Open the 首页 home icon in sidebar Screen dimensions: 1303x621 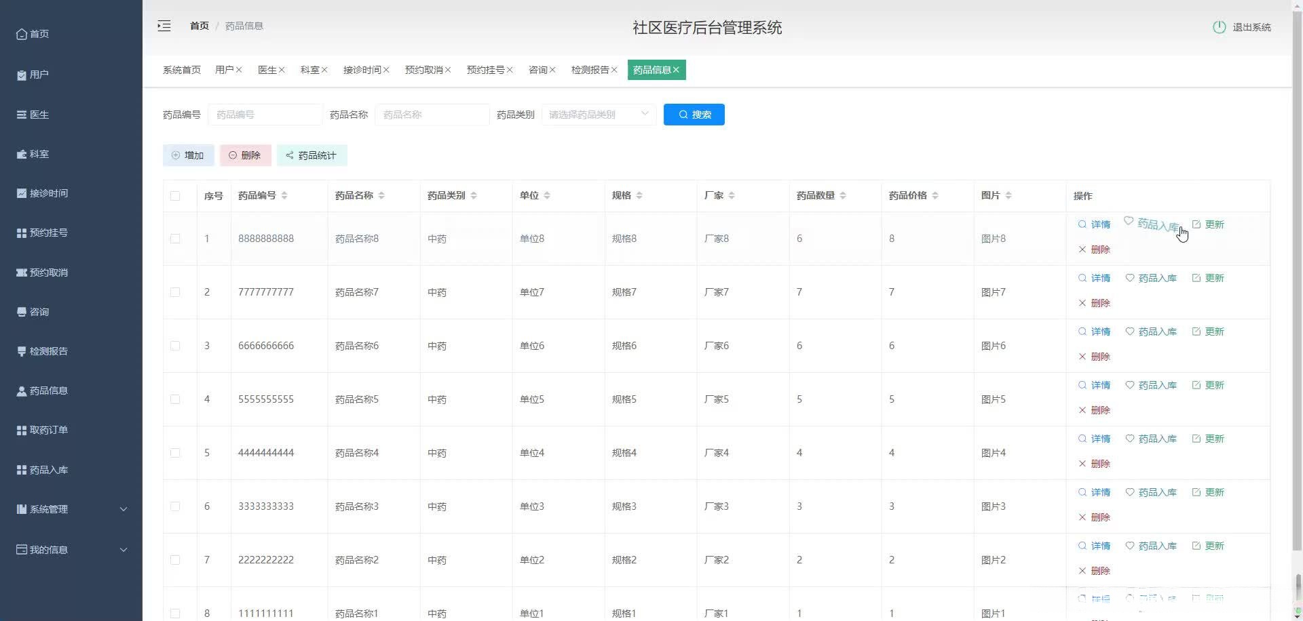tap(22, 34)
